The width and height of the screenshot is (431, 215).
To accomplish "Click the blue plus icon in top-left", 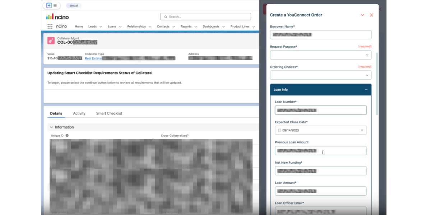I will (49, 6).
